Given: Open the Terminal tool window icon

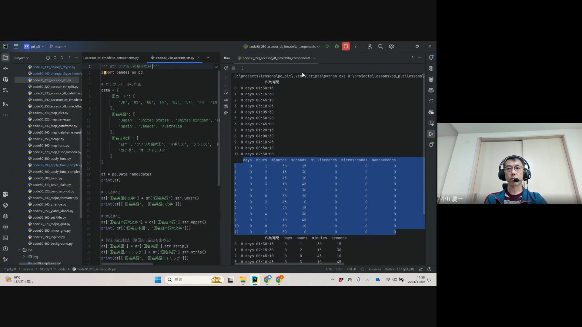Looking at the screenshot, I should click(5, 238).
